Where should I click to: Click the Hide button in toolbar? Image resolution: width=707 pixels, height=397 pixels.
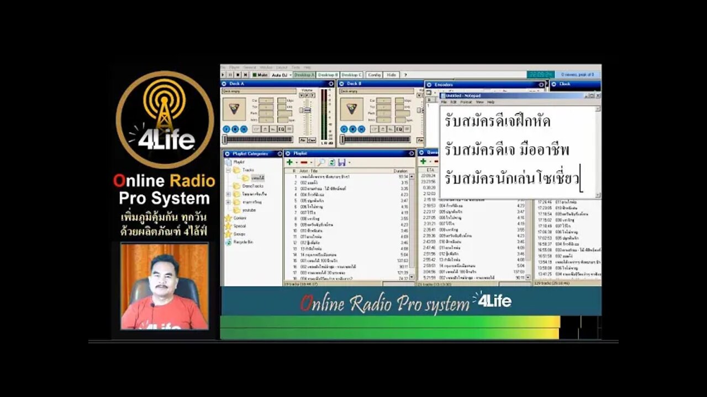391,75
